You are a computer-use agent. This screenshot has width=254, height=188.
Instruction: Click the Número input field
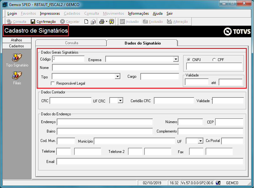[190, 122]
